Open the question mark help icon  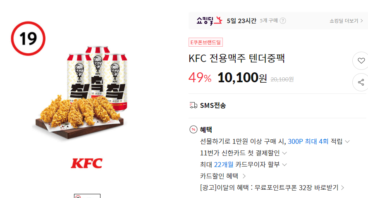[x=283, y=21]
